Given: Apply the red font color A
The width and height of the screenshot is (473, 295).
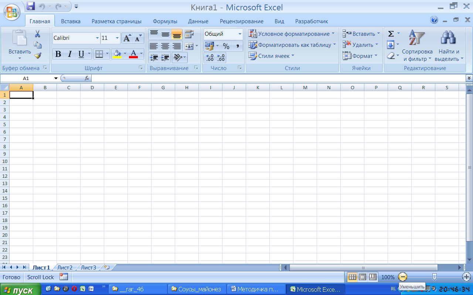Looking at the screenshot, I should 133,54.
